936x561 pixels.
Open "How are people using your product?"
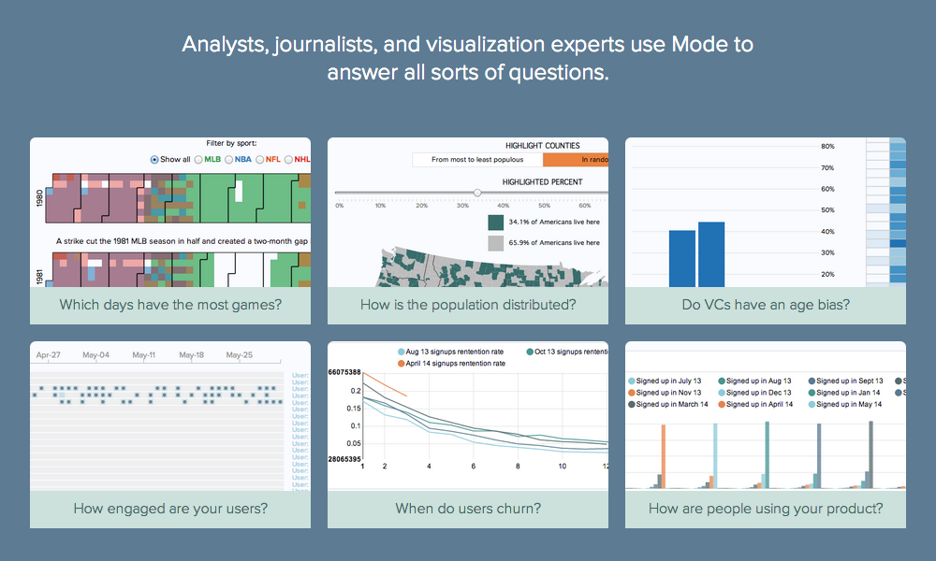click(x=766, y=509)
